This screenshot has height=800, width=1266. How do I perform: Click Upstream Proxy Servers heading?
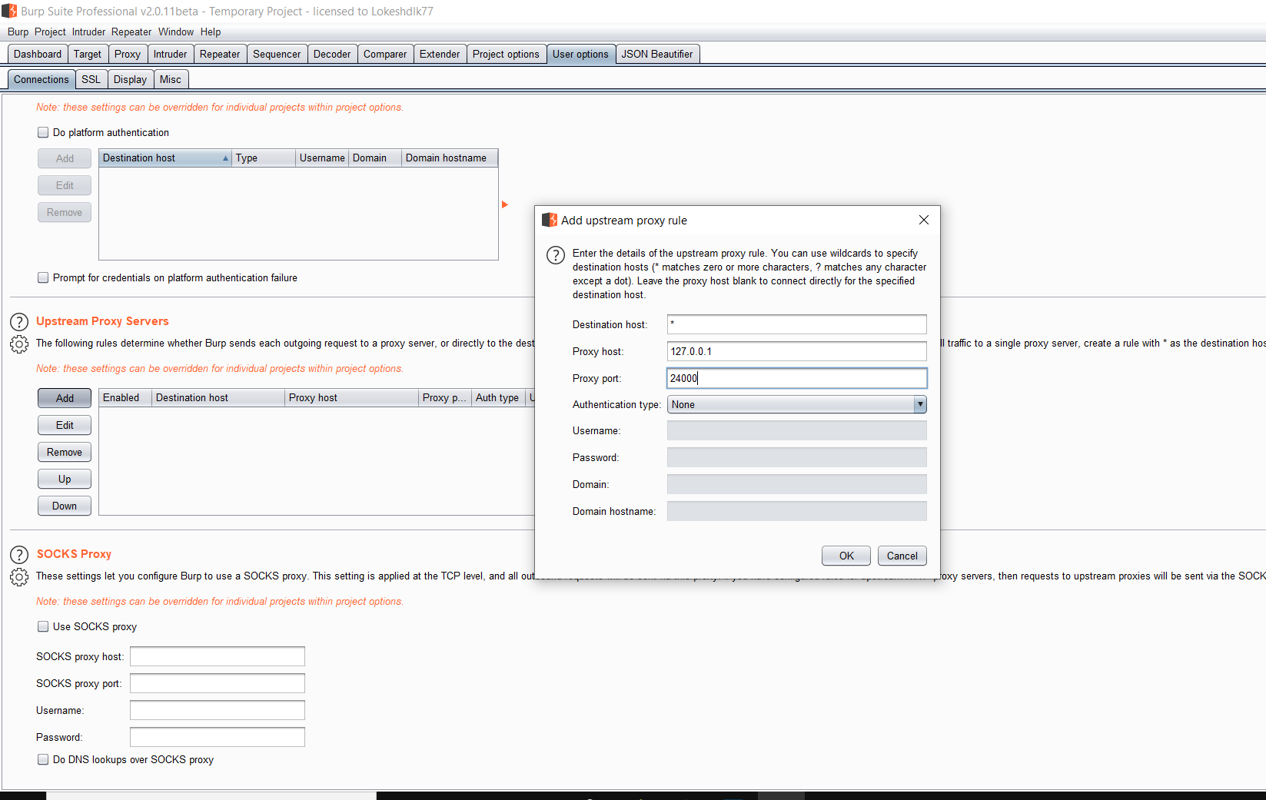102,321
